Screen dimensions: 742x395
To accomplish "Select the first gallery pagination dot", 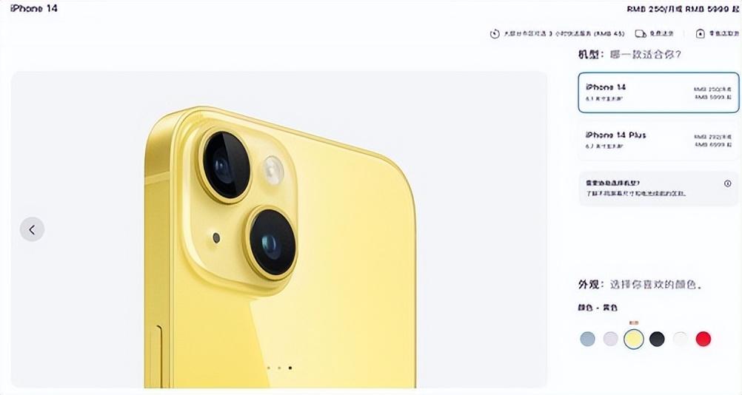I will 269,368.
